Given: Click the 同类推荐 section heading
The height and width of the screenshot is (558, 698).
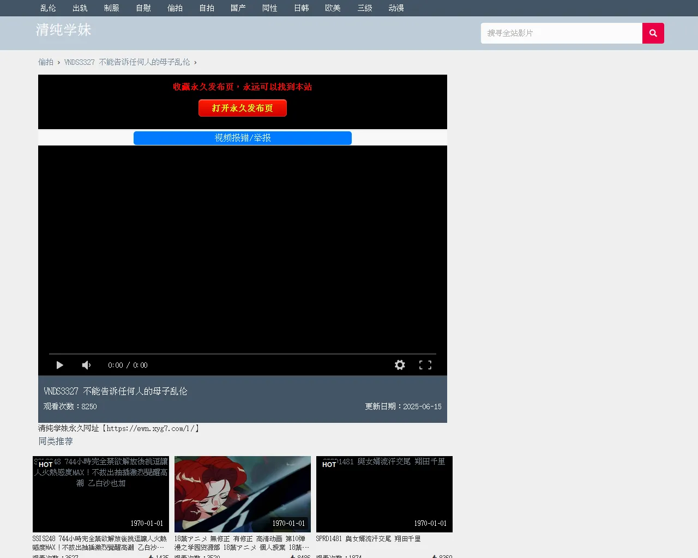Looking at the screenshot, I should 56,441.
